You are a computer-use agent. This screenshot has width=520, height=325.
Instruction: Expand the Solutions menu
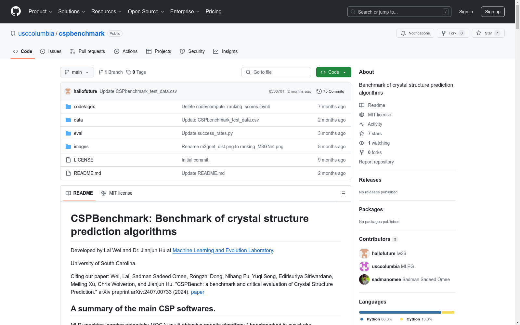72,12
